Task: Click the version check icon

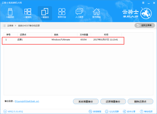Action: [5, 111]
